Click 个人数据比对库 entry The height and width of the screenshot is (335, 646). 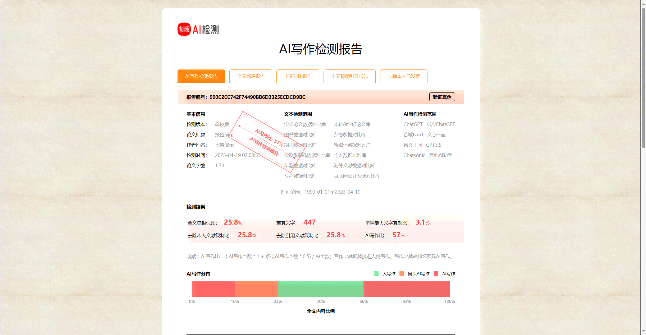[350, 155]
